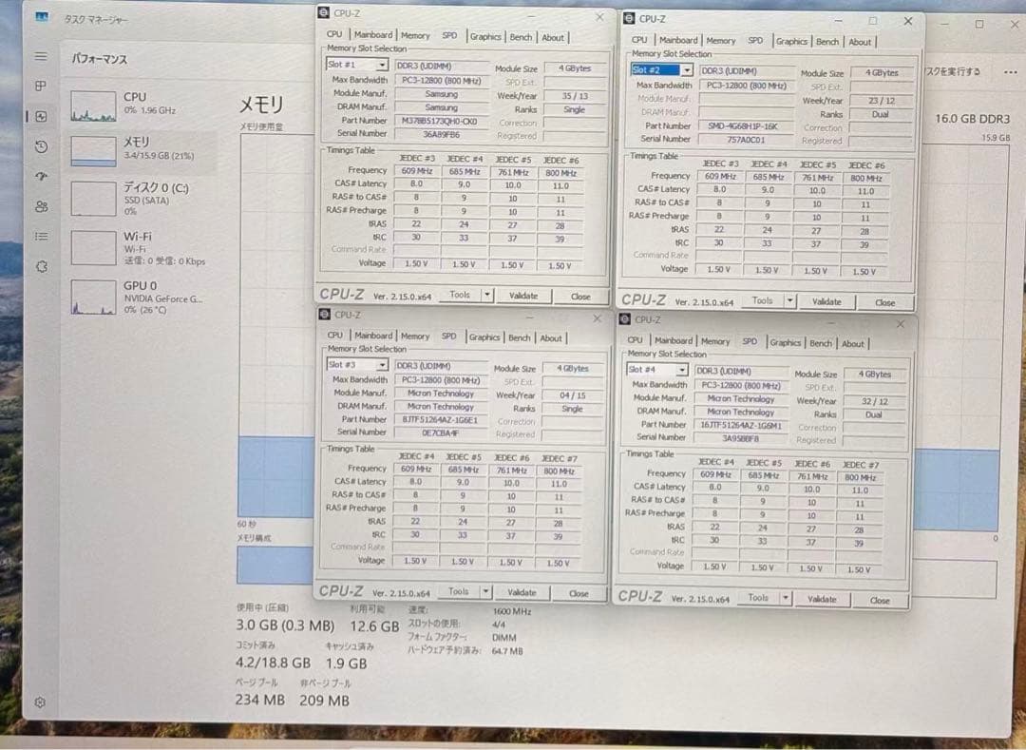Open the Task Manager navigation menu
This screenshot has height=750, width=1026.
[x=40, y=55]
